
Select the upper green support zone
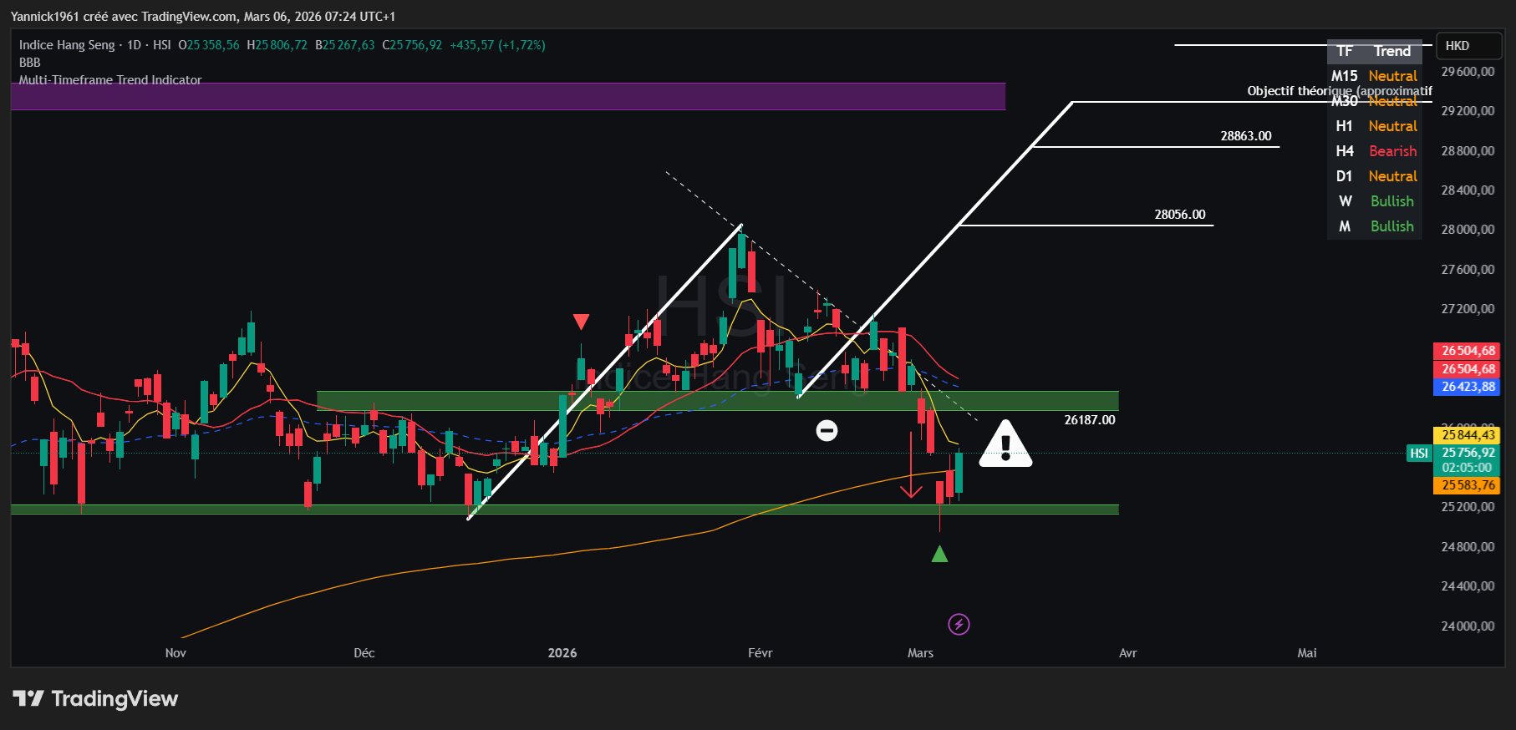click(x=717, y=401)
